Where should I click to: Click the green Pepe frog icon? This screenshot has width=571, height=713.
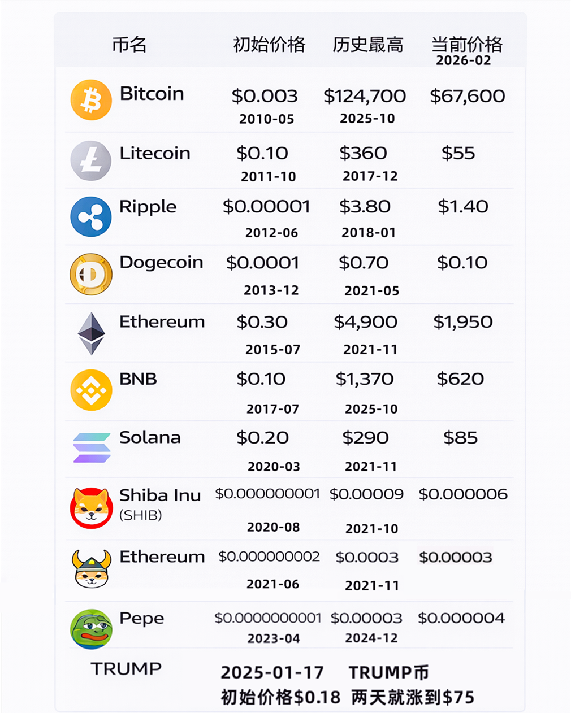tap(91, 629)
